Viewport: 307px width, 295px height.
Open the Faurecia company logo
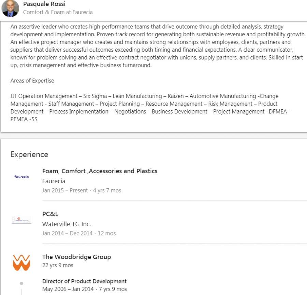tap(21, 177)
